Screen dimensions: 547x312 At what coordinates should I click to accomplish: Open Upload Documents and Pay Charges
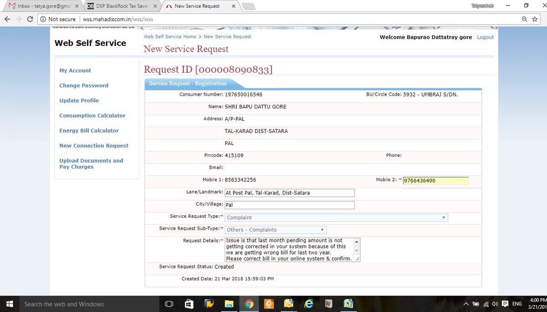(x=91, y=164)
